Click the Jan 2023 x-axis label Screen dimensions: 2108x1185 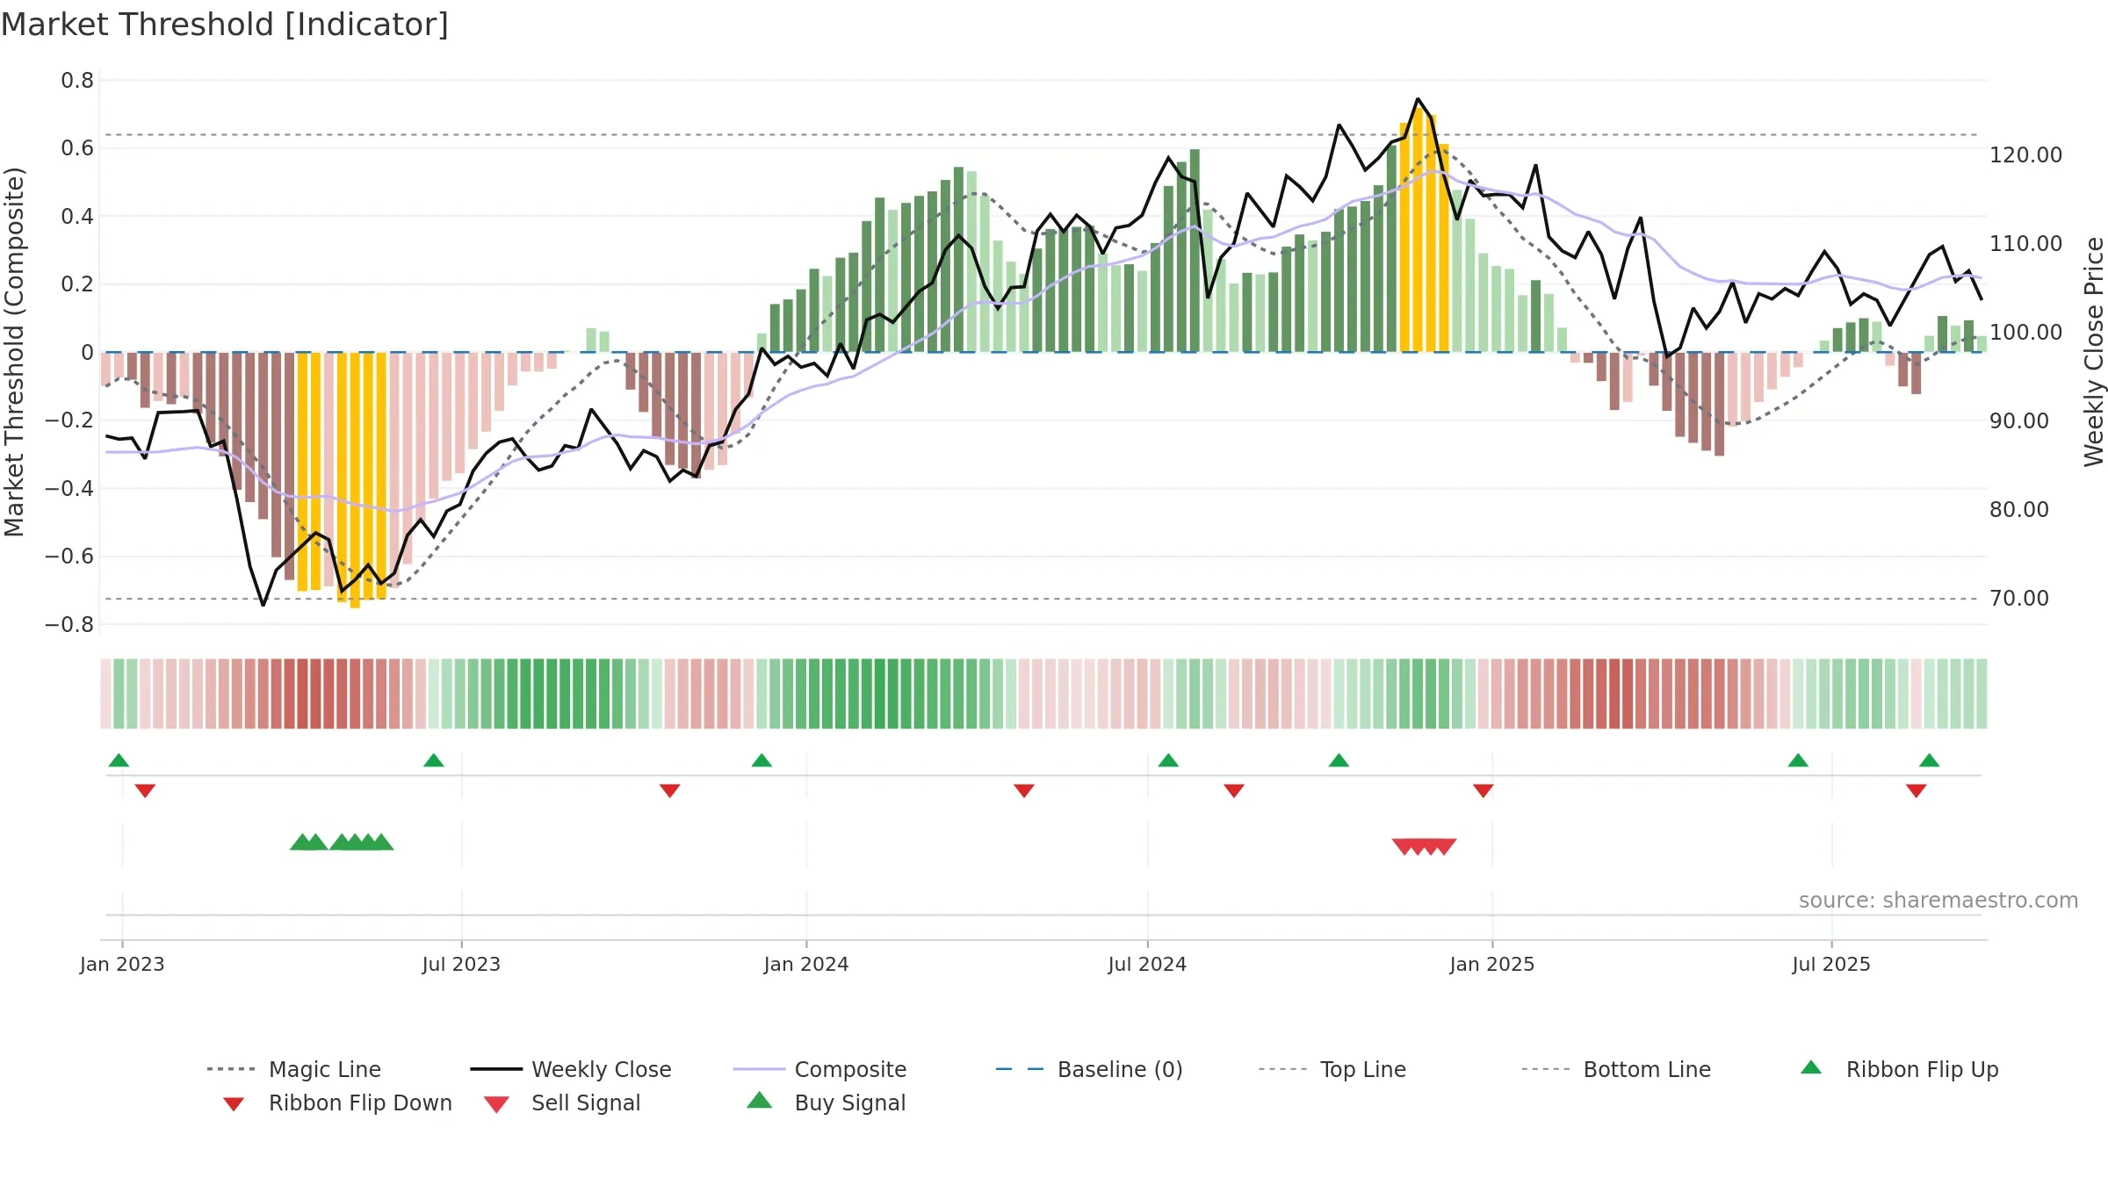pos(122,965)
